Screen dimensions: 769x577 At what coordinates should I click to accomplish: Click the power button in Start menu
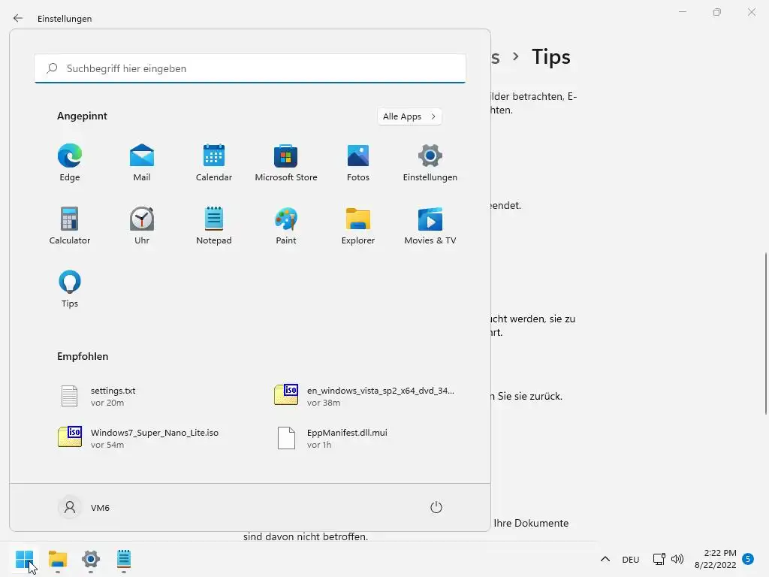(x=436, y=507)
